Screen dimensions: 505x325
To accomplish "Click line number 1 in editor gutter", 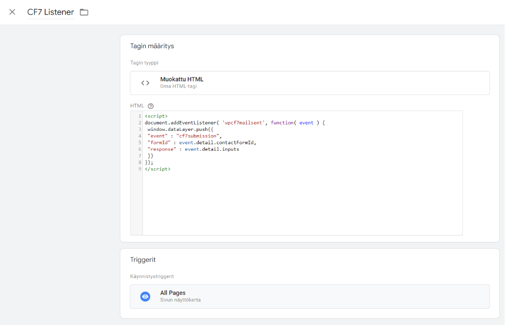I will pos(139,116).
